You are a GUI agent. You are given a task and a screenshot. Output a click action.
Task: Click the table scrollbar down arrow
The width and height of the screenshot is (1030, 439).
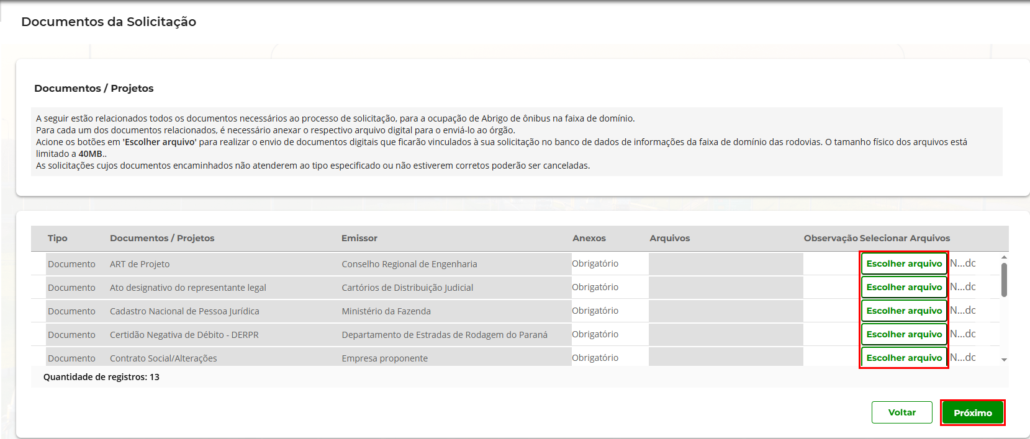(1004, 360)
